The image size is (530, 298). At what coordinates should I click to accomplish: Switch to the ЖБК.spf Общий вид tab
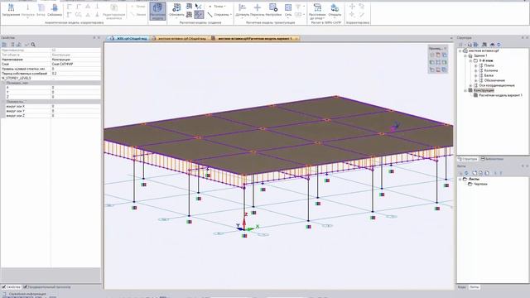(x=129, y=39)
